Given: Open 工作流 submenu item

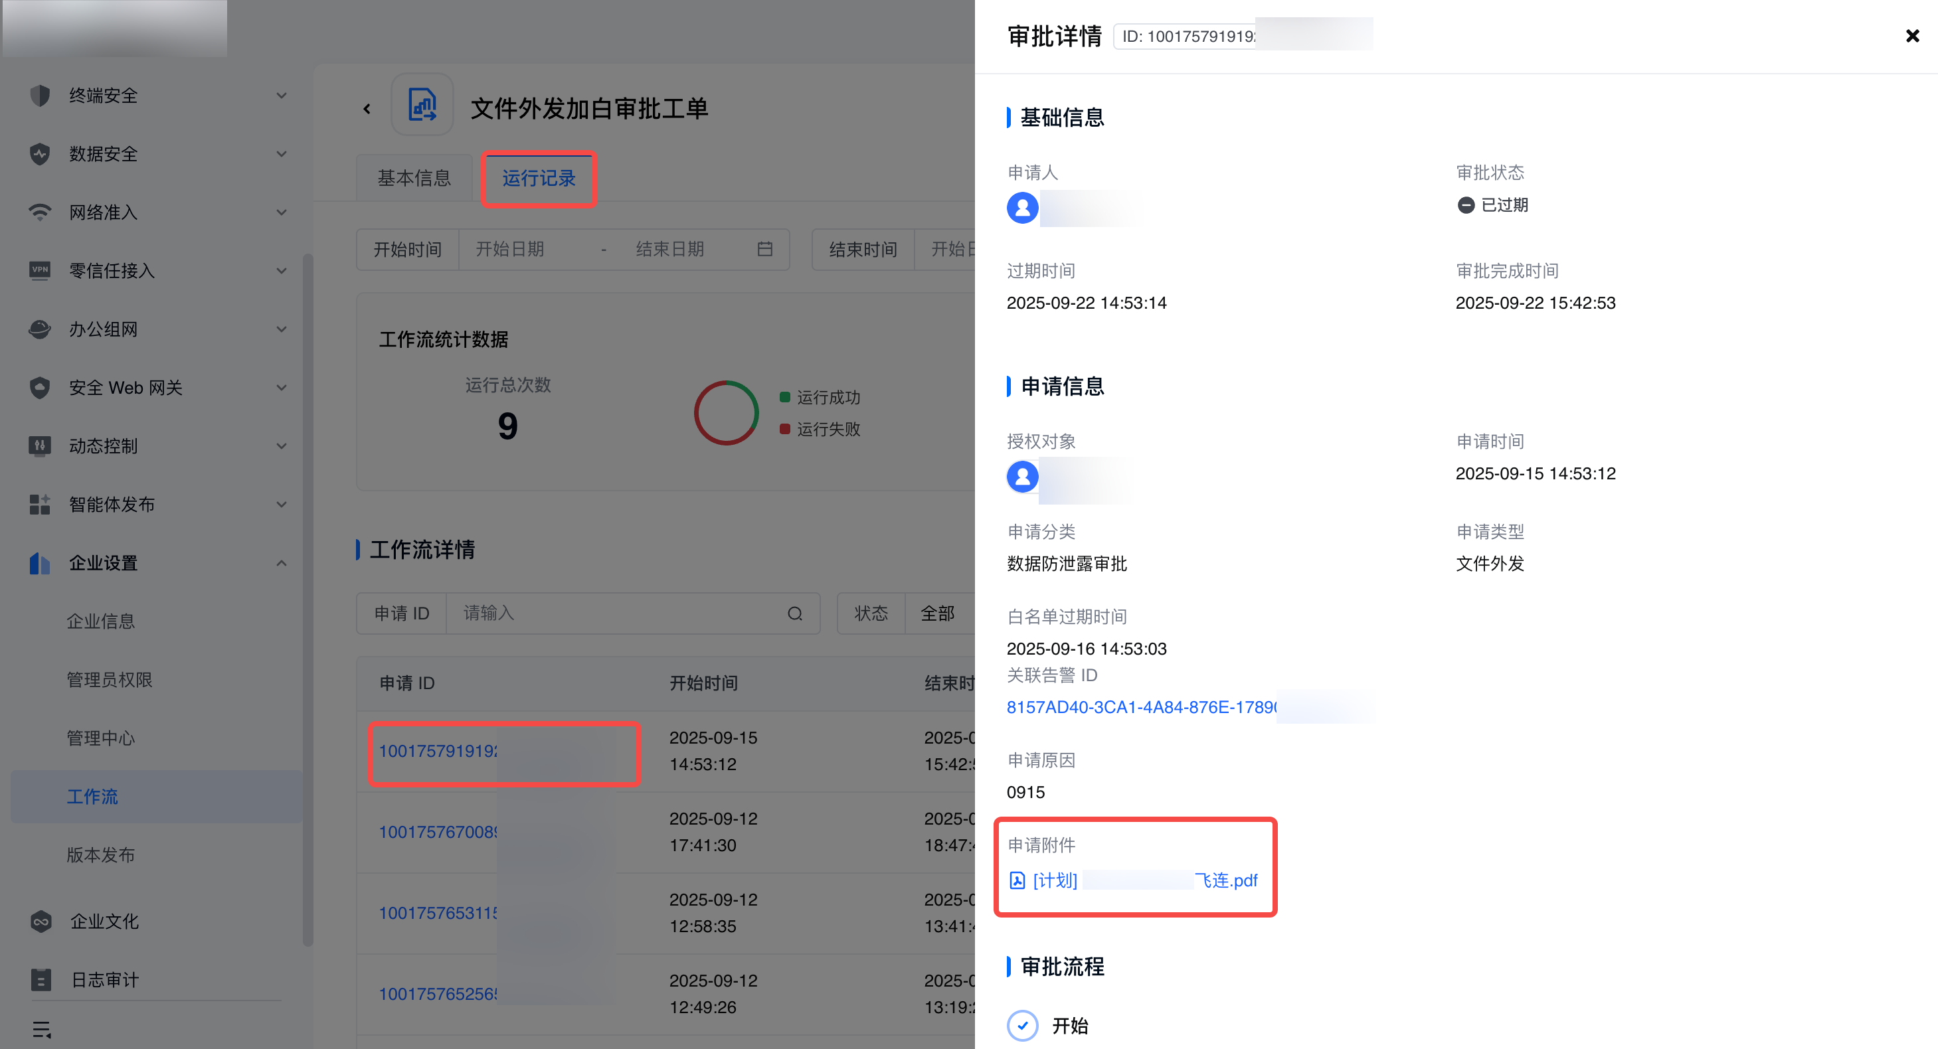Looking at the screenshot, I should [x=157, y=796].
